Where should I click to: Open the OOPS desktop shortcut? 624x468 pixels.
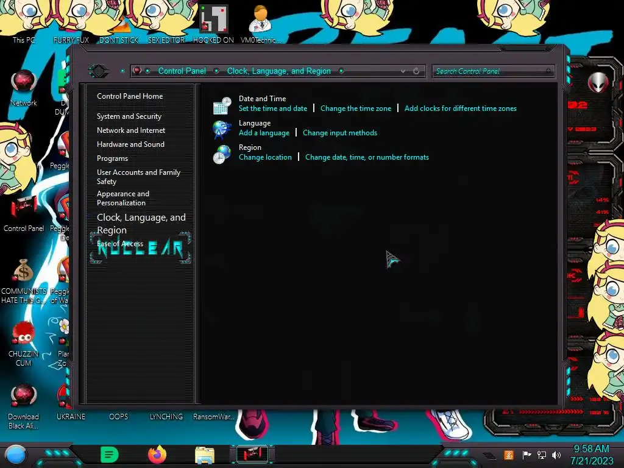click(x=119, y=416)
